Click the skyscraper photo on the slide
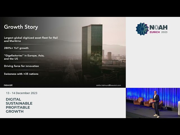The height and width of the screenshot is (135, 180). click(92, 52)
